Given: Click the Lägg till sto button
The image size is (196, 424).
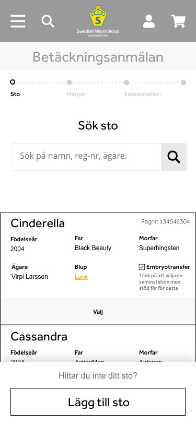Looking at the screenshot, I should 98,402.
